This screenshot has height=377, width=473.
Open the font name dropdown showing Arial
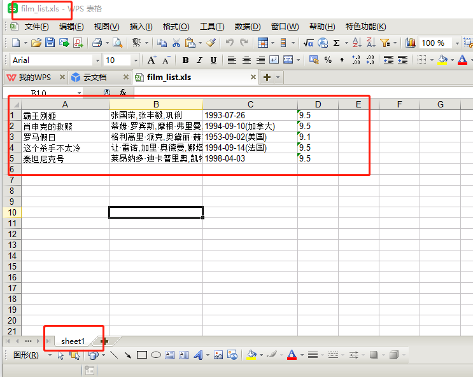(x=97, y=60)
